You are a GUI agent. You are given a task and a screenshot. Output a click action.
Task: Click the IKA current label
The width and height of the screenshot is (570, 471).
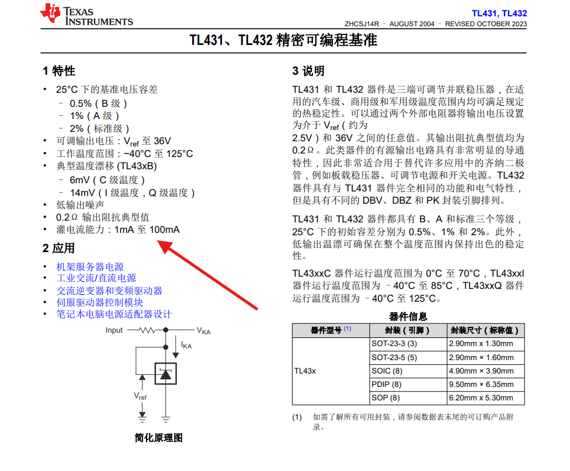point(186,346)
